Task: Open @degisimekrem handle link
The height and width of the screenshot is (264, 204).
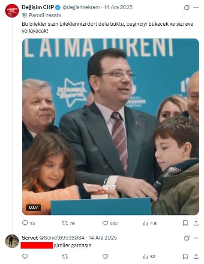Action: click(81, 7)
